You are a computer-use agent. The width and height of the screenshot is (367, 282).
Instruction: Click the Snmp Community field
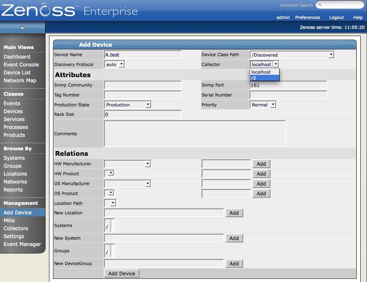pyautogui.click(x=142, y=85)
